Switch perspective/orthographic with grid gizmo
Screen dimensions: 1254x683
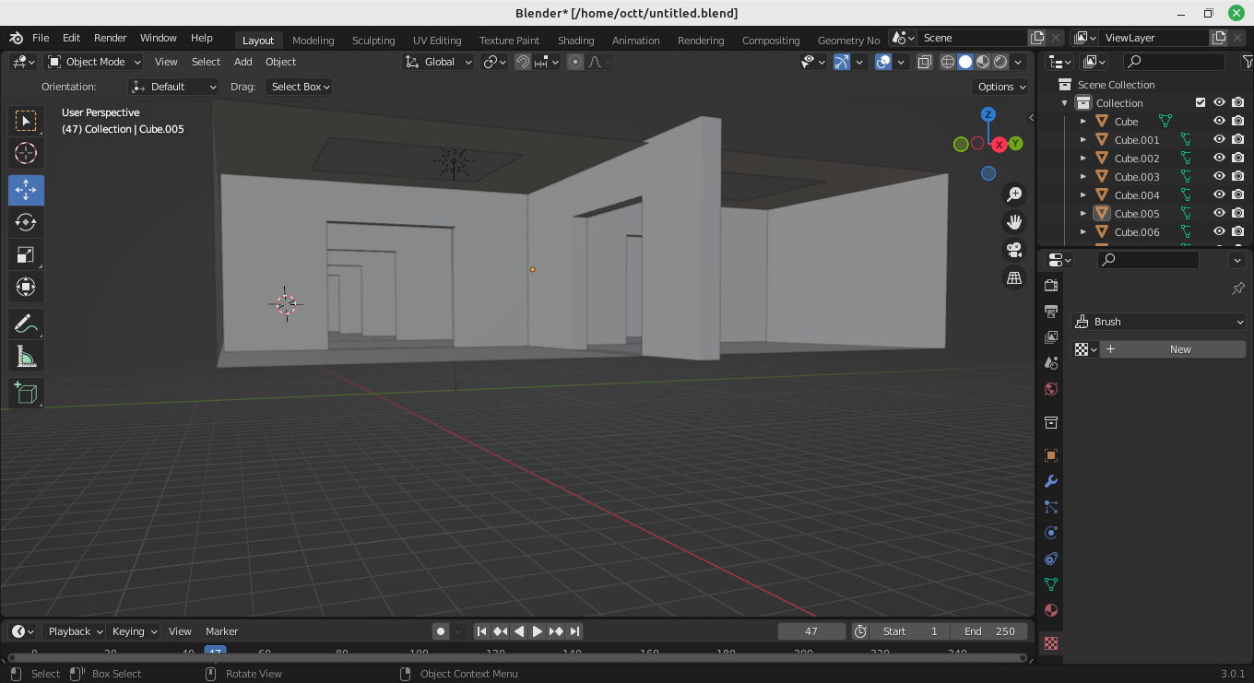coord(1014,277)
